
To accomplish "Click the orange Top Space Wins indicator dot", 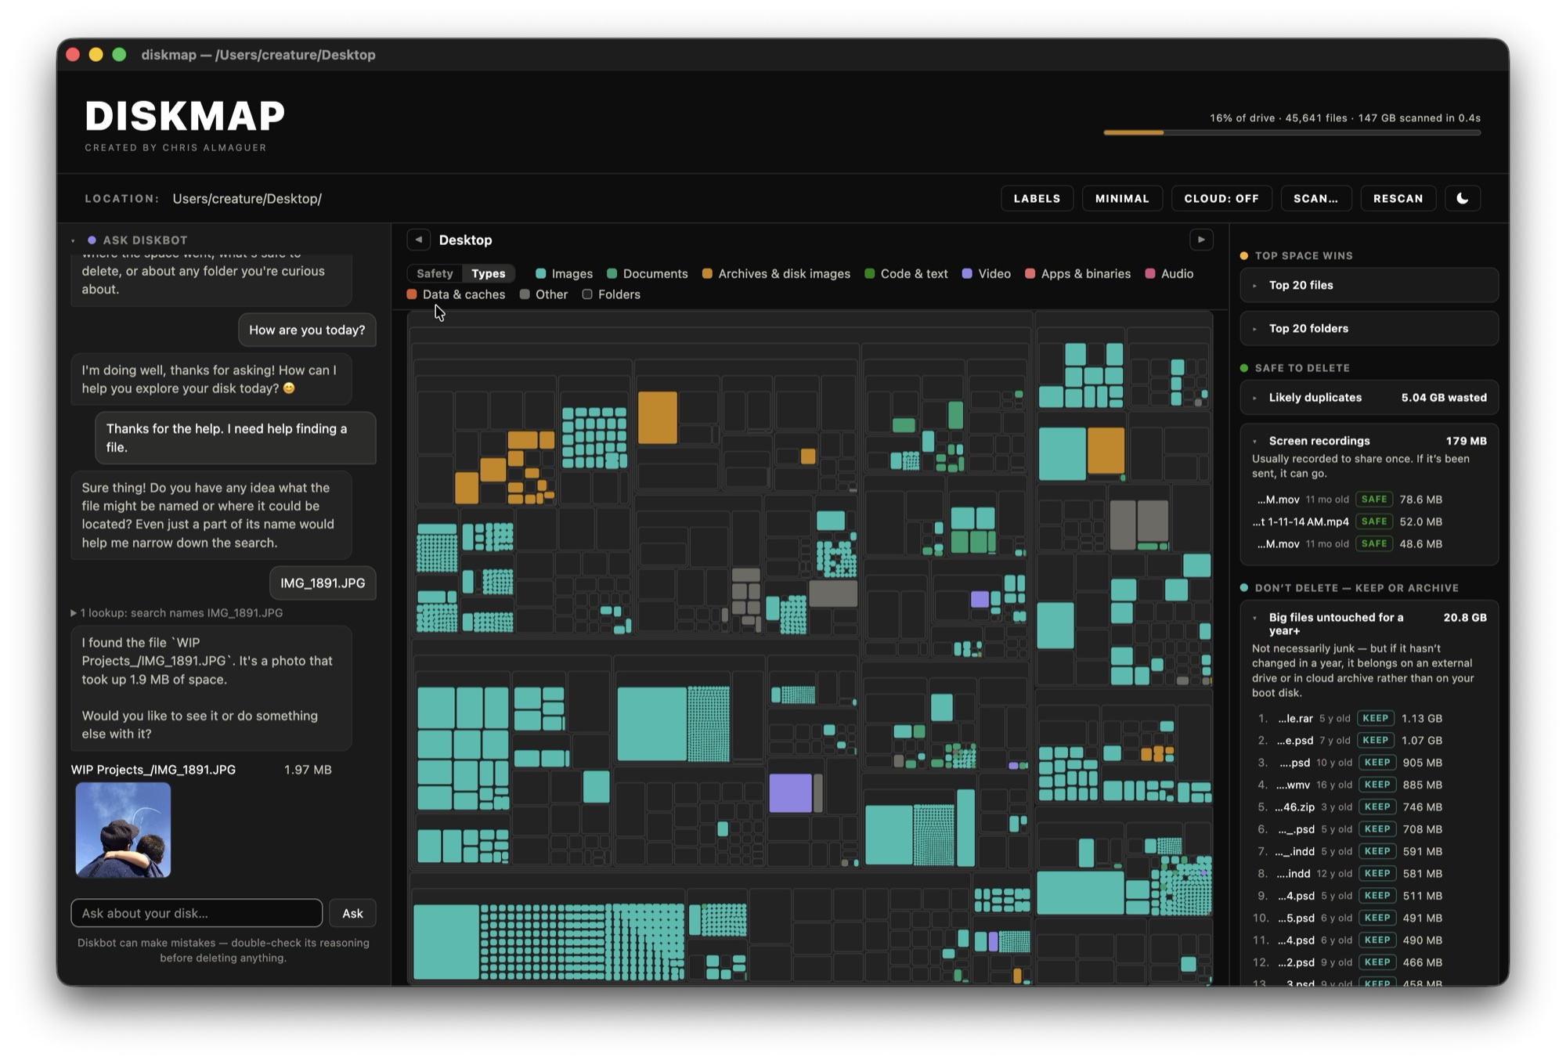I will click(x=1244, y=256).
